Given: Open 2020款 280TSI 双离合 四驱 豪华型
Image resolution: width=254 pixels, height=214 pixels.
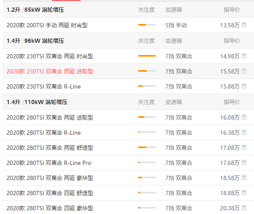Looking at the screenshot, I should pos(50,208).
